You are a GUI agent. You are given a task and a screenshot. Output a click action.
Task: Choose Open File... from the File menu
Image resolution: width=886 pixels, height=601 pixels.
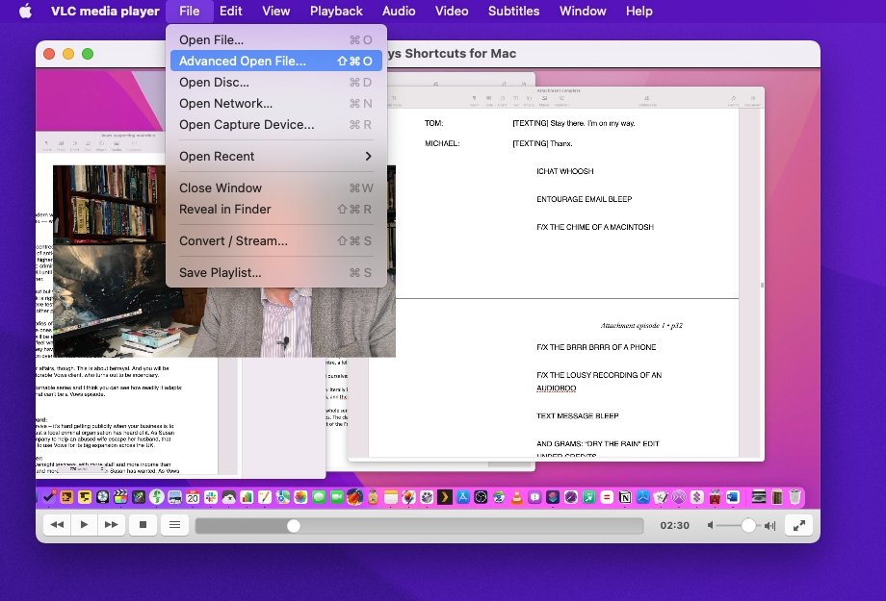pyautogui.click(x=275, y=40)
